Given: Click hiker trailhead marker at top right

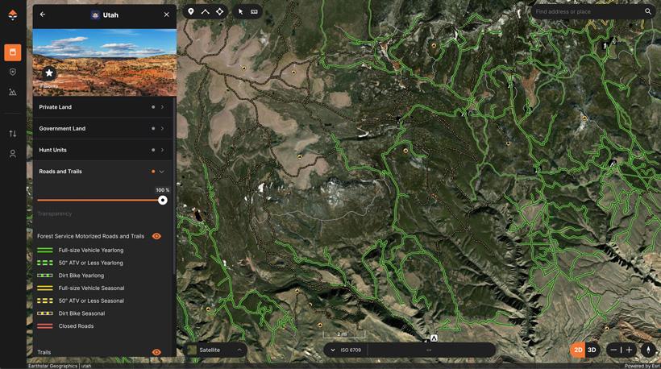Looking at the screenshot, I should point(605,46).
